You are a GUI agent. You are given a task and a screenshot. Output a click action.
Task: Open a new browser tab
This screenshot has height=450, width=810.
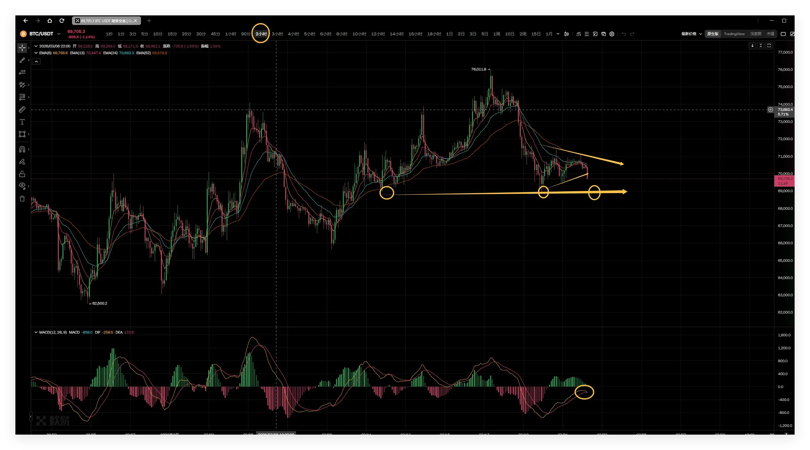[x=149, y=21]
